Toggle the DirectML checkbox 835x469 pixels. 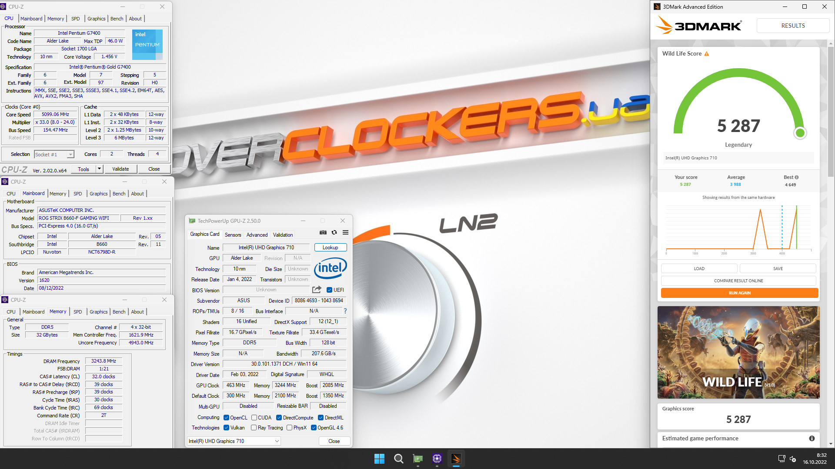point(321,418)
